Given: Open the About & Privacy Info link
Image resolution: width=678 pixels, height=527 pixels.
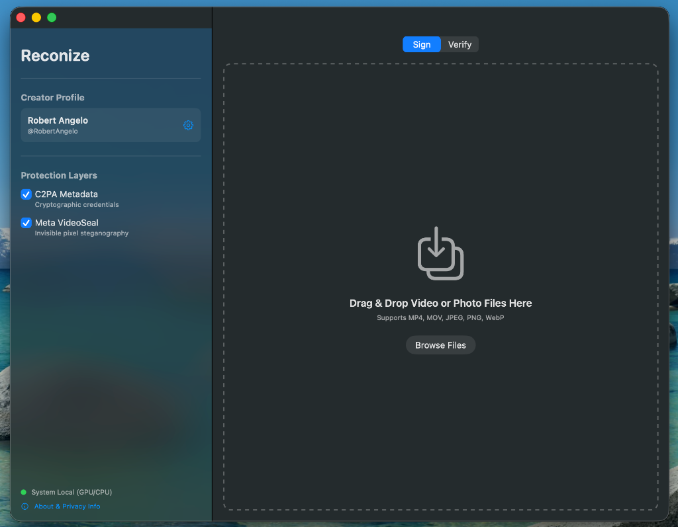Looking at the screenshot, I should click(x=67, y=507).
